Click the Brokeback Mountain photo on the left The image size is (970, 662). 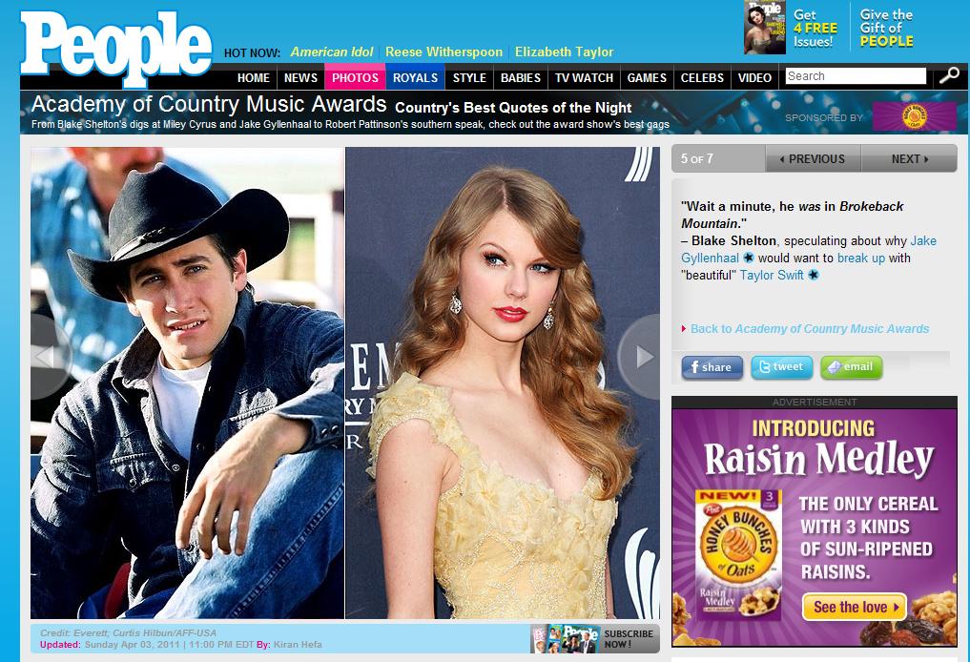188,383
